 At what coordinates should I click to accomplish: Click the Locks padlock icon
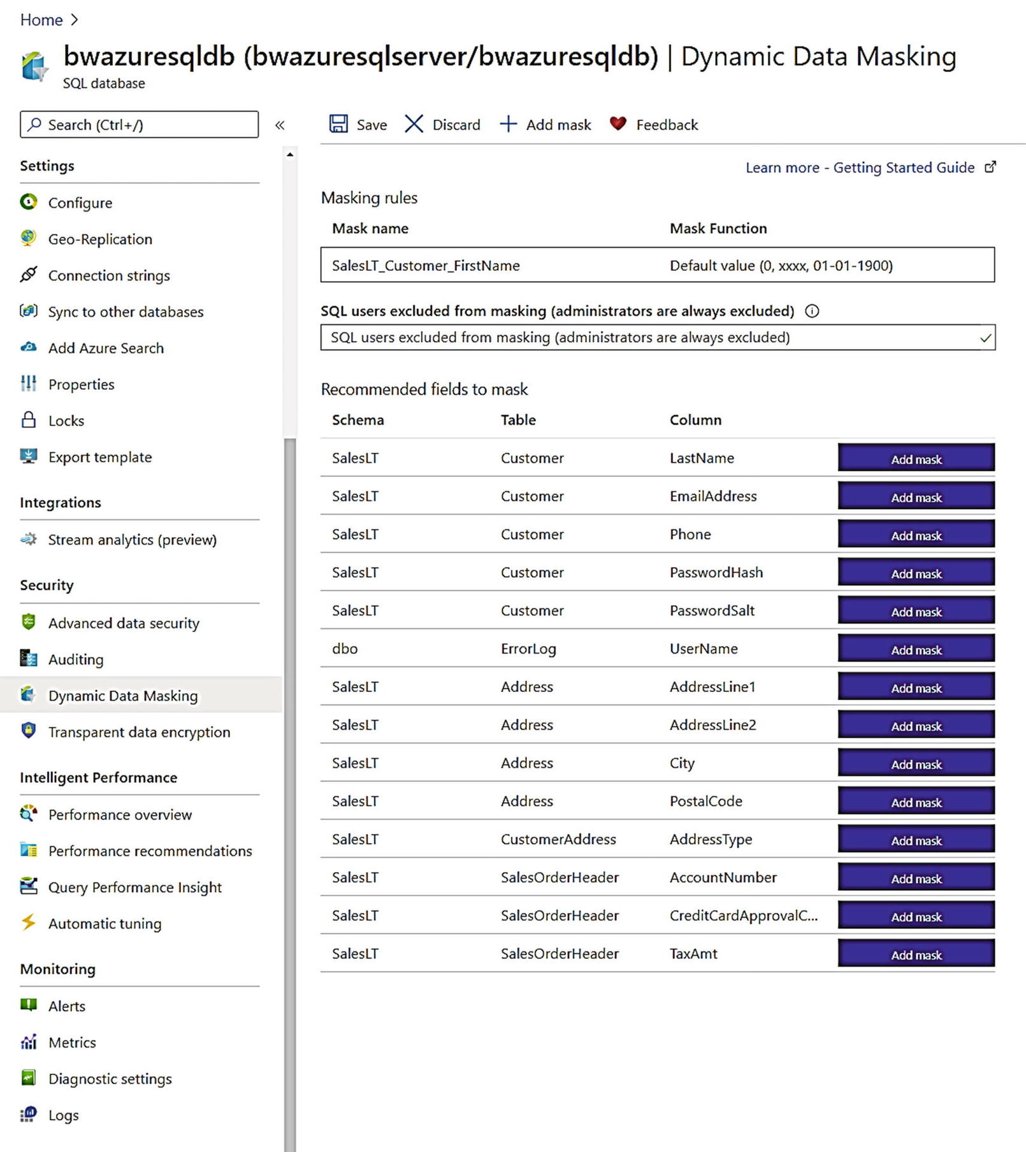29,419
